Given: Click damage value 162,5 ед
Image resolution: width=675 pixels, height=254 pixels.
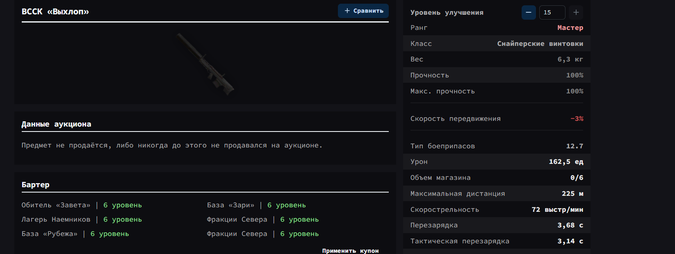Looking at the screenshot, I should click(566, 162).
